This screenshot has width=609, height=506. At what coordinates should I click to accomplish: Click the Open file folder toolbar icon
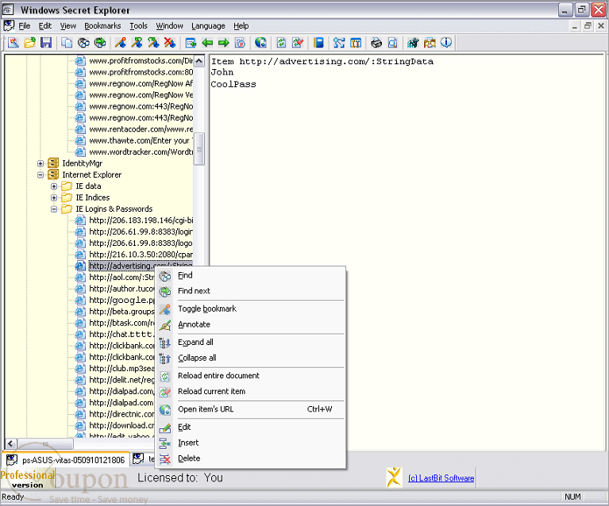tap(30, 43)
